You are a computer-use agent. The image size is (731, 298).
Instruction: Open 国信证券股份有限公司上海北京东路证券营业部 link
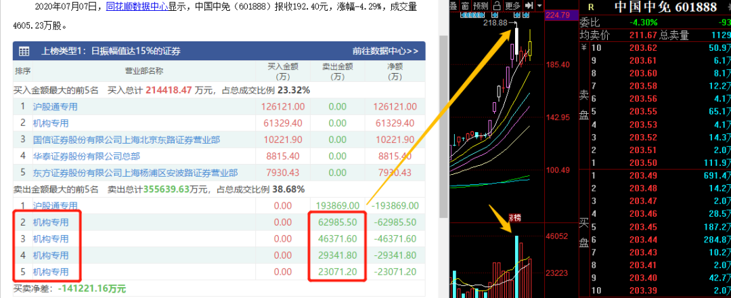pos(127,140)
